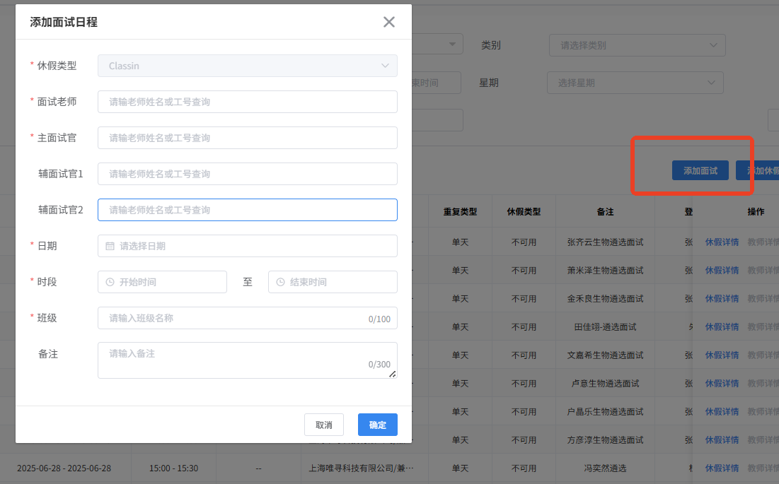The width and height of the screenshot is (779, 484).
Task: Open the 请选择类别 dropdown
Action: [637, 45]
